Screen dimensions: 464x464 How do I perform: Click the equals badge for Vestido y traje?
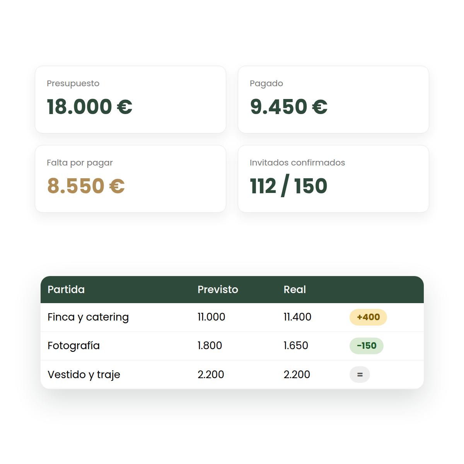pos(360,374)
